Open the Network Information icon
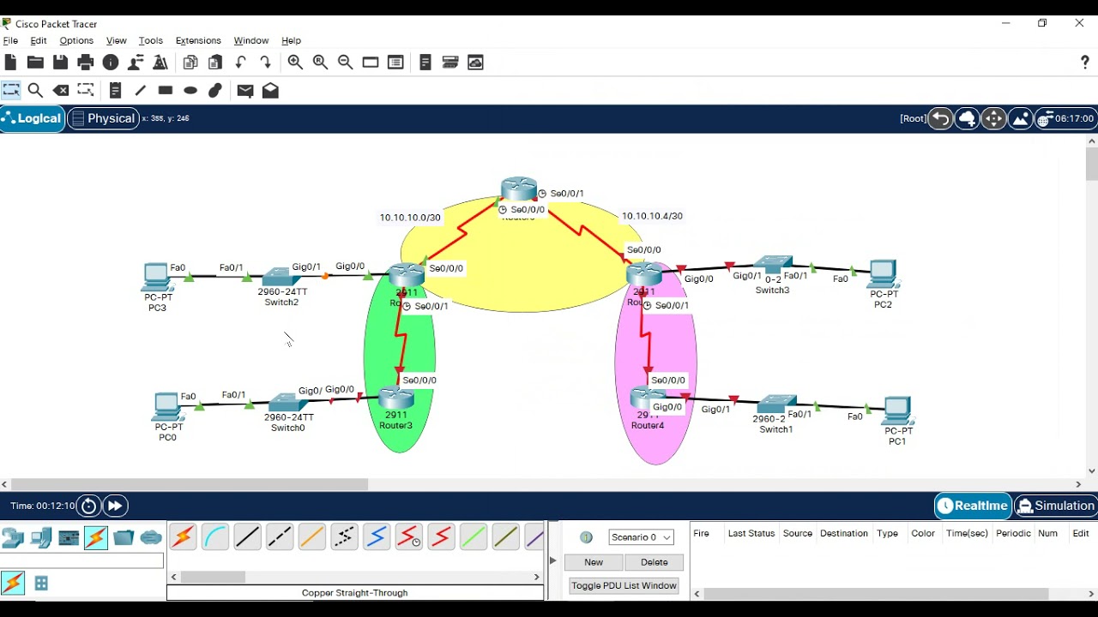The image size is (1098, 617). click(x=111, y=62)
